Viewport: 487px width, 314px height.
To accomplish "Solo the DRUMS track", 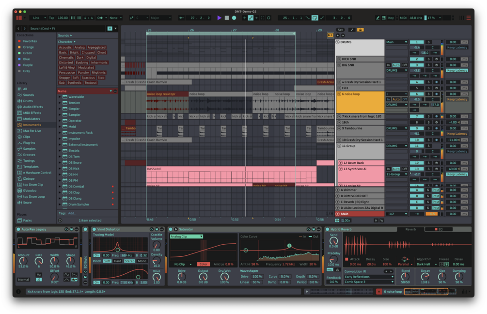I will pos(429,42).
